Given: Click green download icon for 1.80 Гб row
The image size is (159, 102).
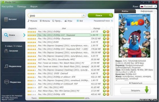Looking at the screenshot, I should pos(104,80).
